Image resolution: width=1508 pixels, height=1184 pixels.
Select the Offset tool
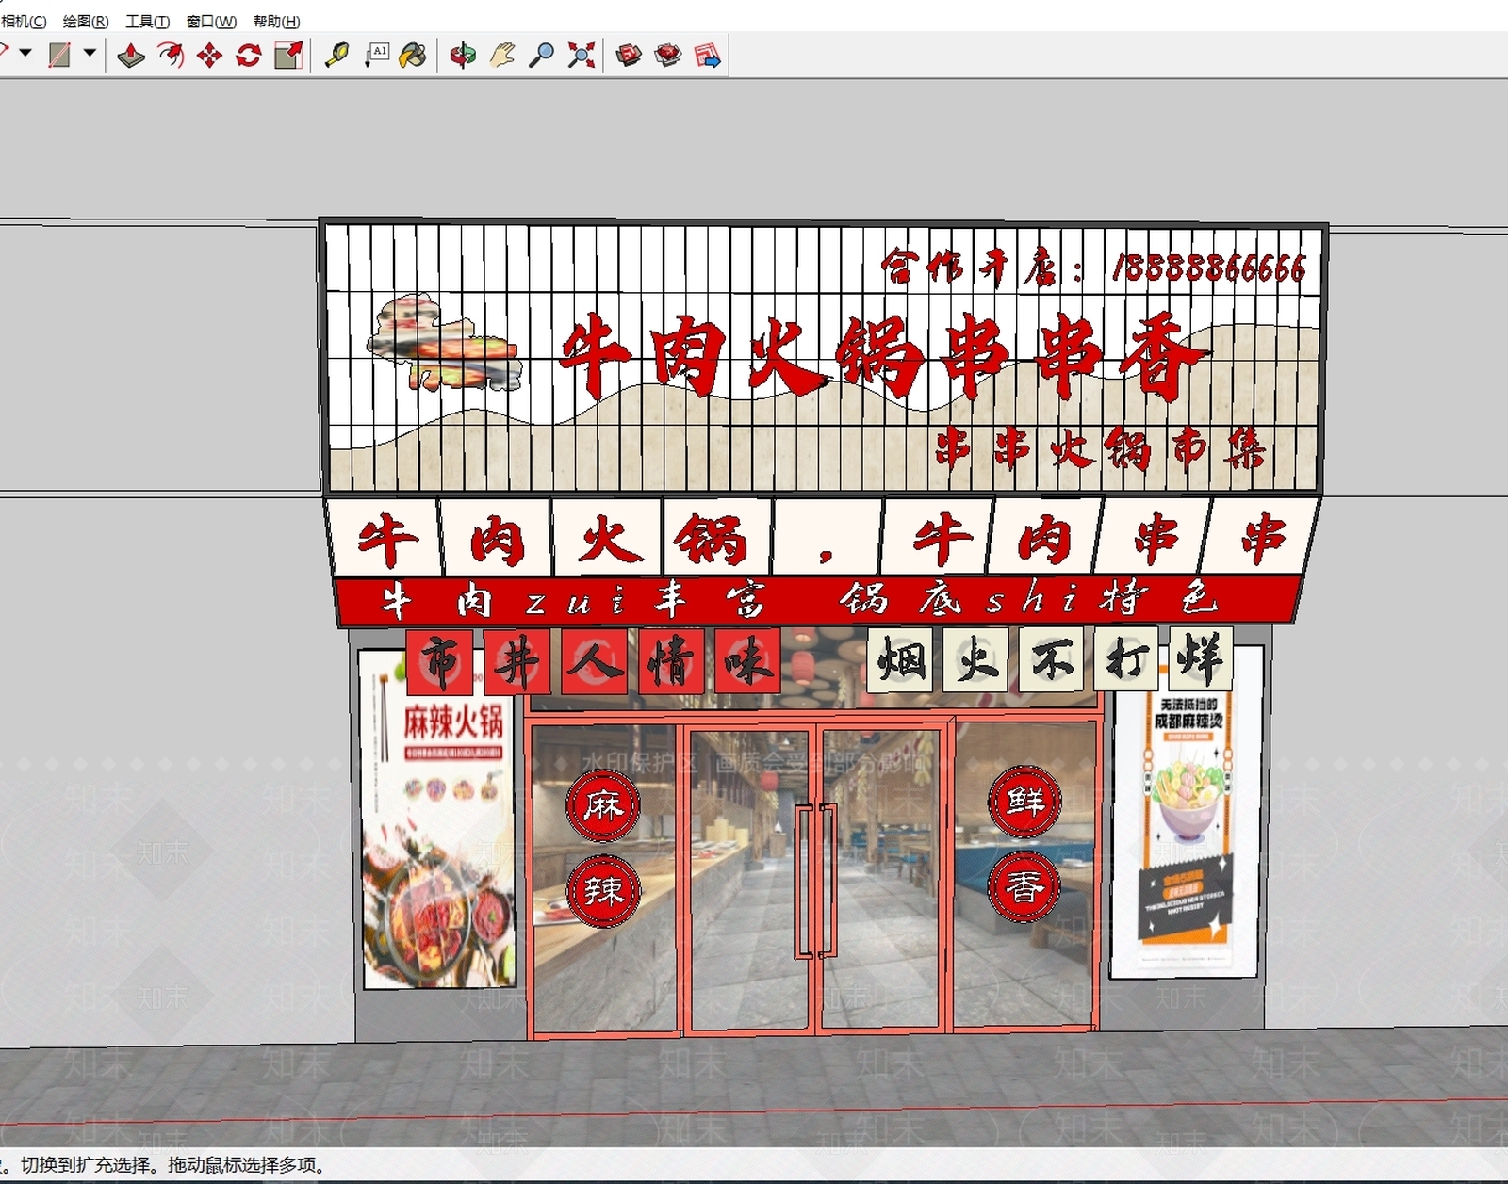coord(171,56)
